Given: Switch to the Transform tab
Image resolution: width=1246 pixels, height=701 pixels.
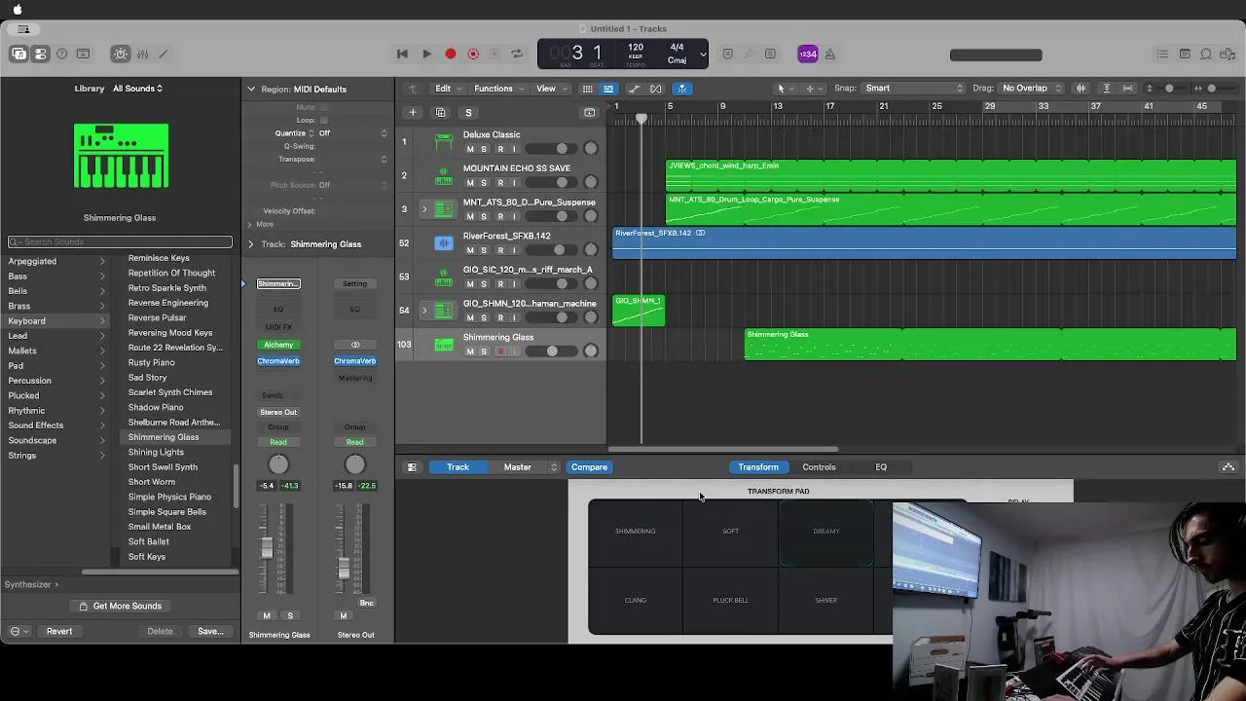Looking at the screenshot, I should [x=758, y=467].
